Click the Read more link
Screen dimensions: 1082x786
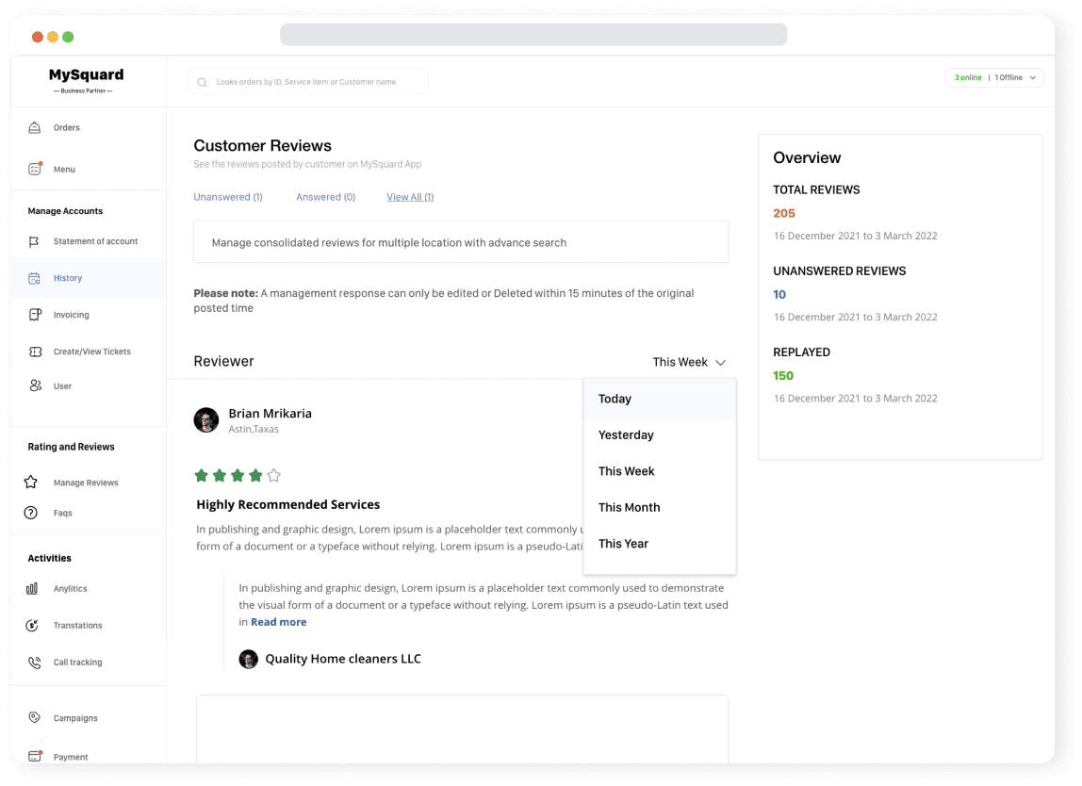(278, 621)
